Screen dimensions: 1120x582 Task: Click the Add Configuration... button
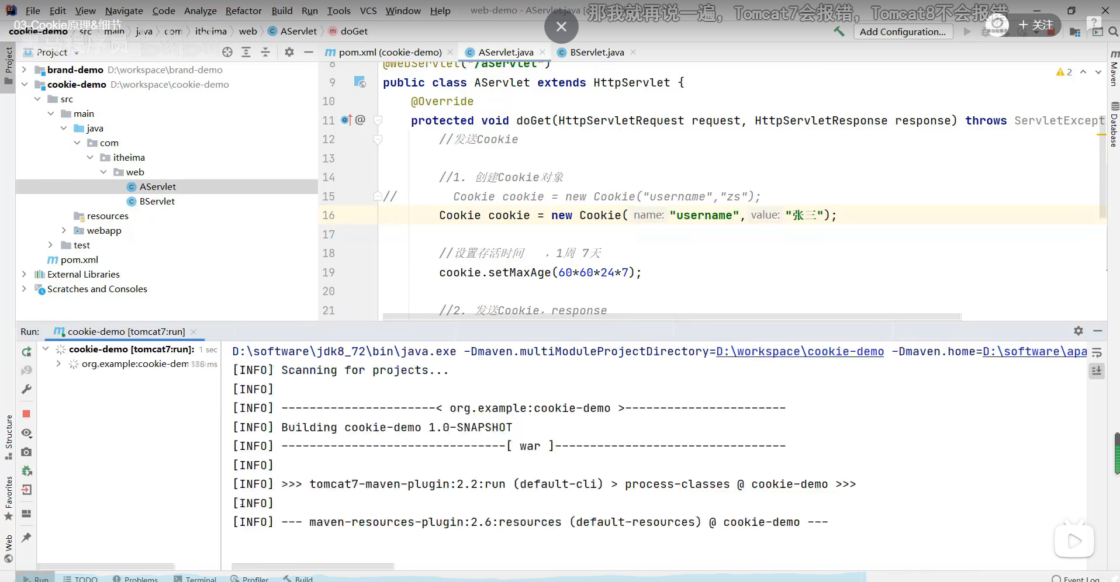click(903, 32)
